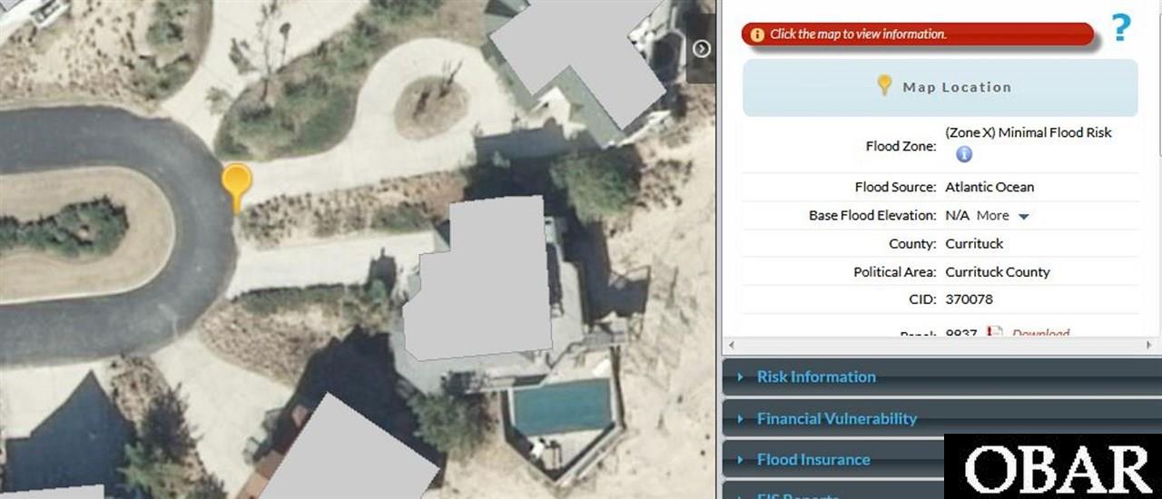Click the yellow location pin on the map
Viewport: 1162px width, 499px height.
[236, 187]
